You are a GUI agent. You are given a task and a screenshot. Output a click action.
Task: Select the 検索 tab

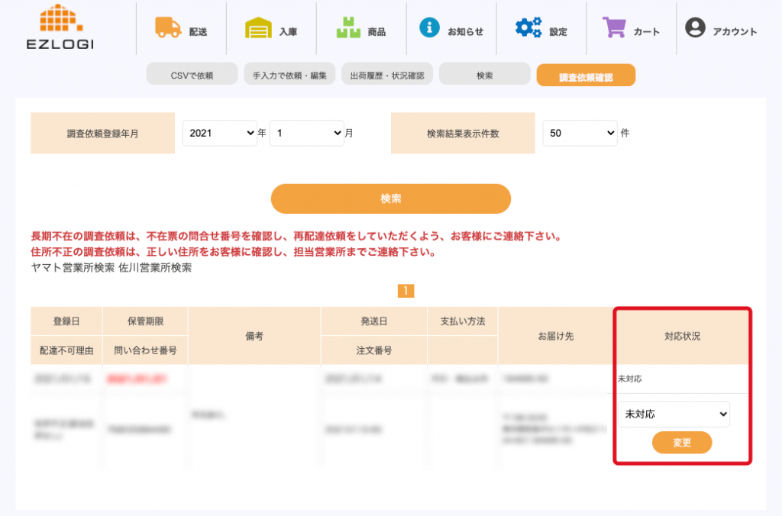(x=485, y=76)
